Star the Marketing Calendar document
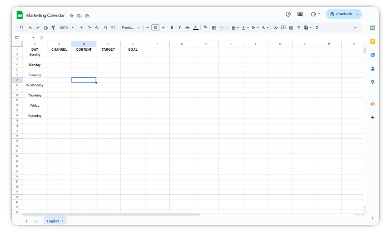This screenshot has width=391, height=232. click(x=71, y=16)
